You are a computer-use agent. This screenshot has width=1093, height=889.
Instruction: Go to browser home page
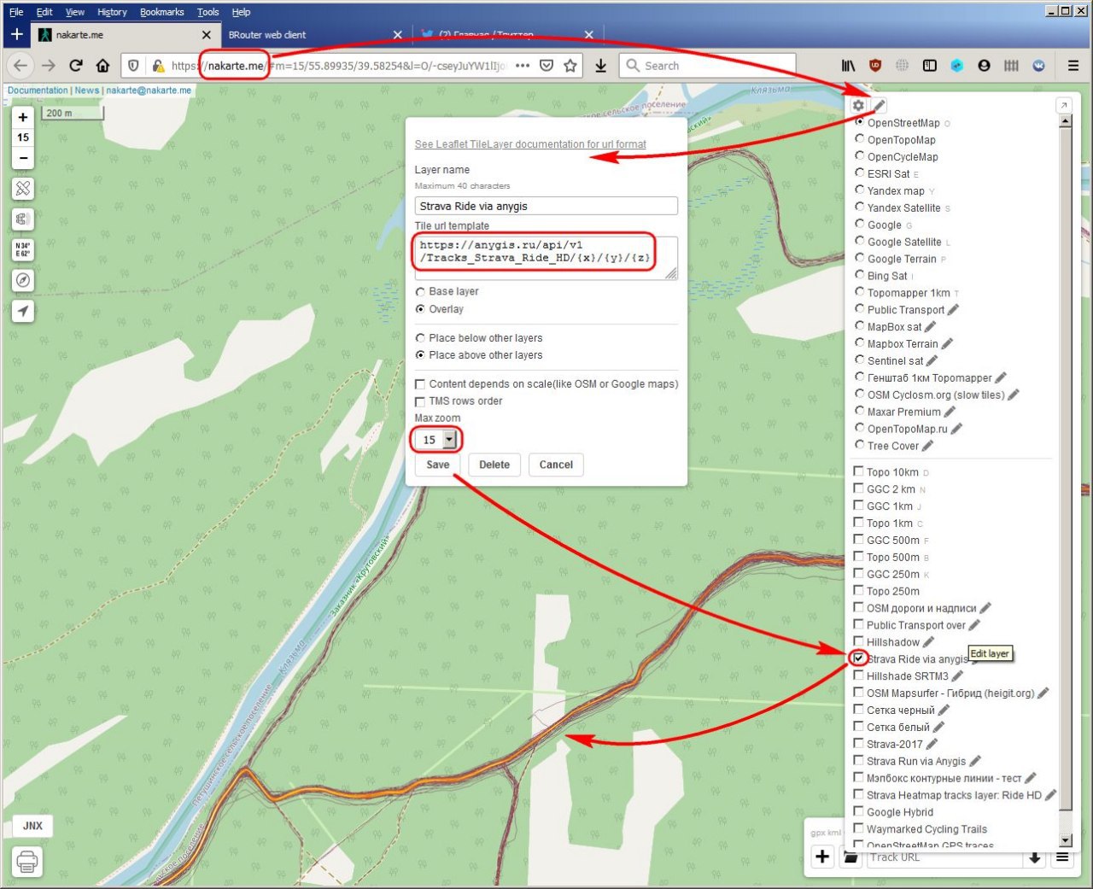pyautogui.click(x=102, y=66)
